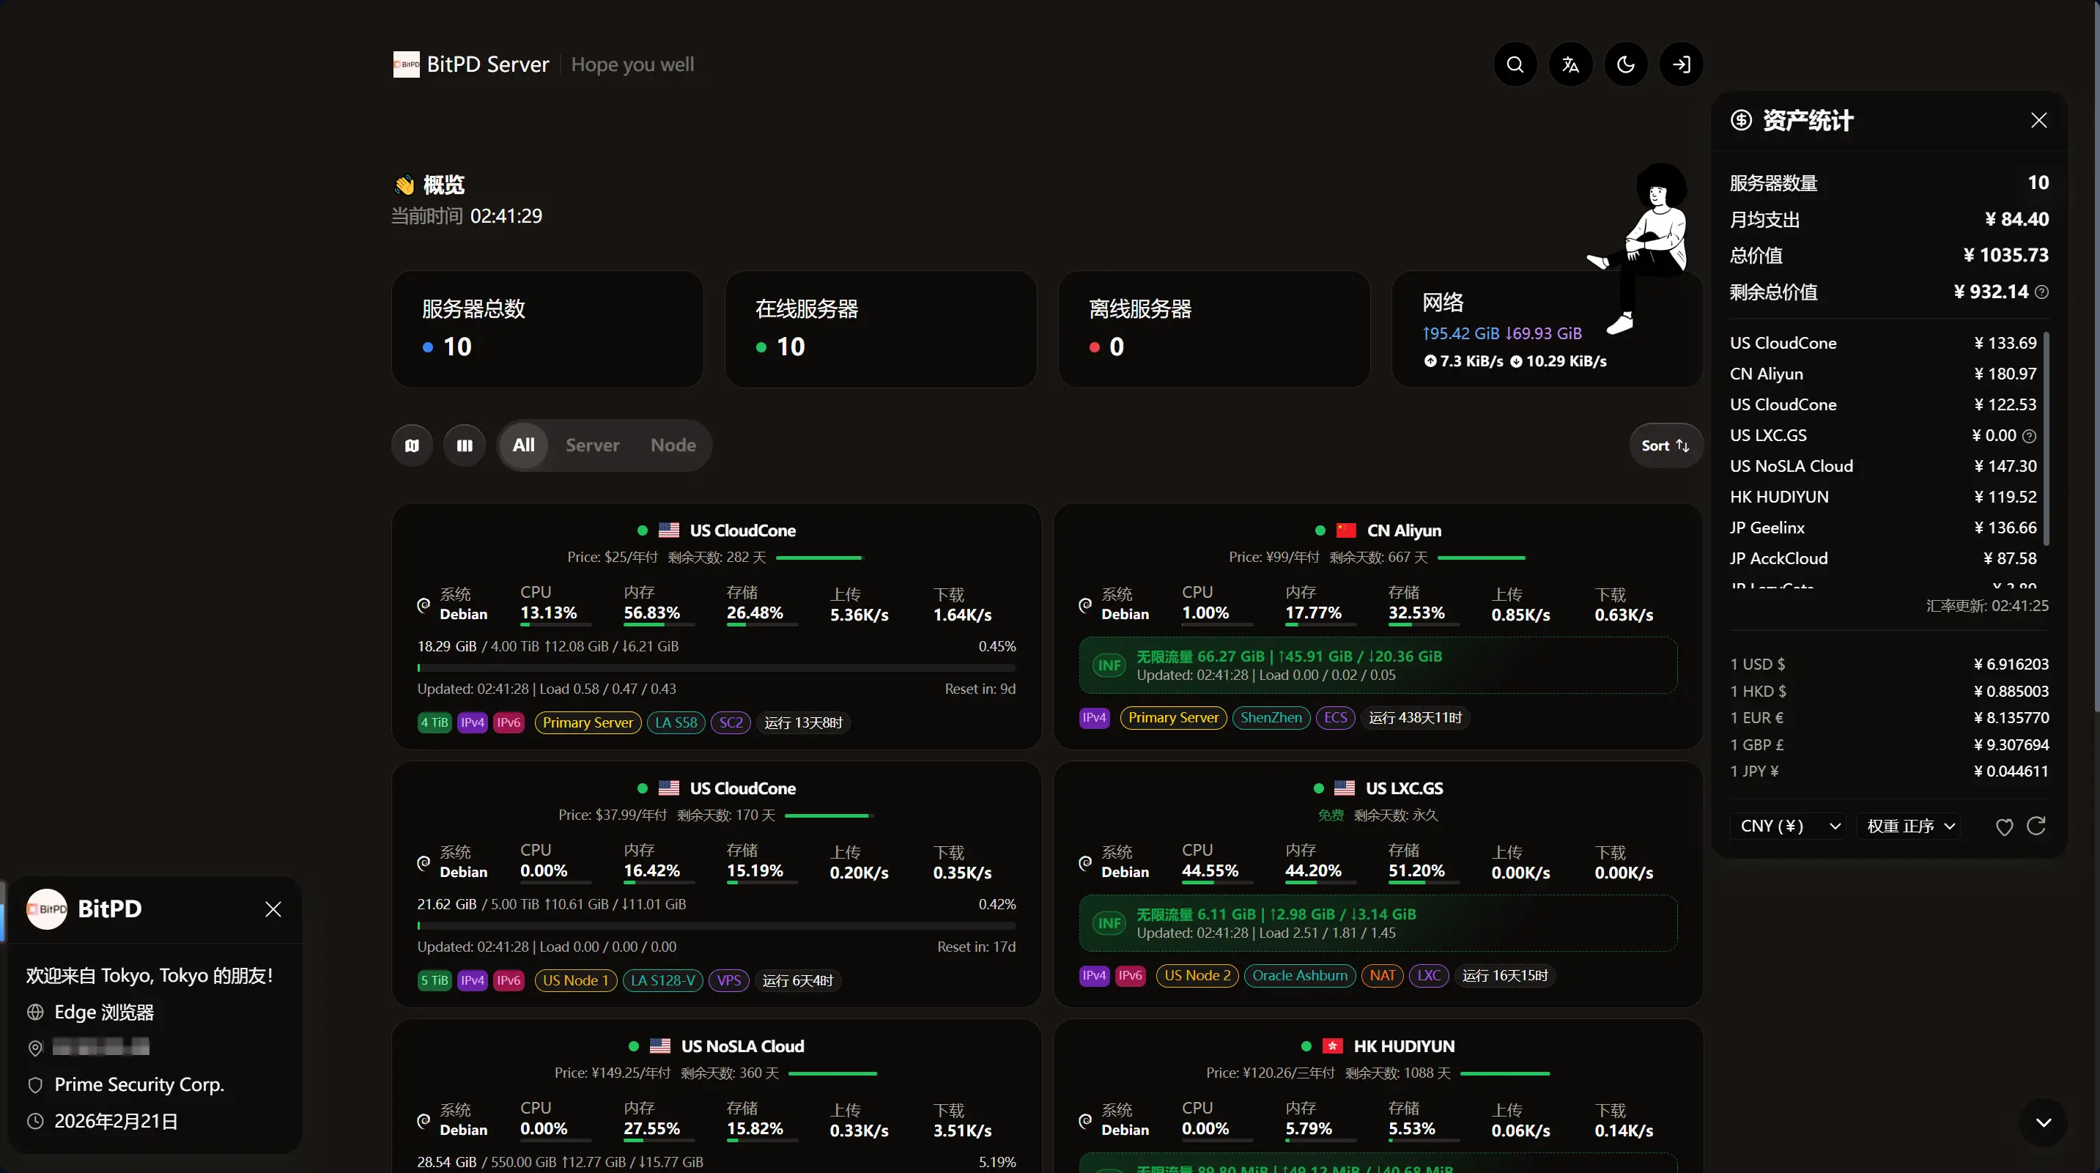
Task: Click the help icon beside US LXC.GS ¥0.00
Action: click(x=2029, y=436)
